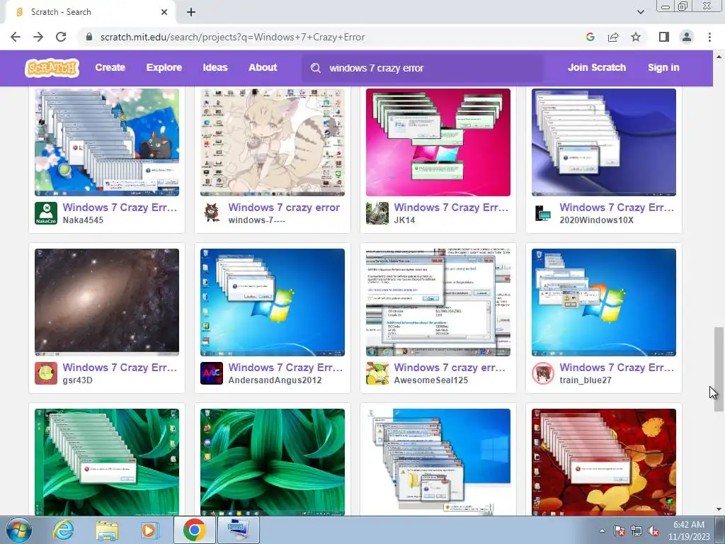This screenshot has height=544, width=725.
Task: Click JK14's user avatar
Action: tap(377, 213)
